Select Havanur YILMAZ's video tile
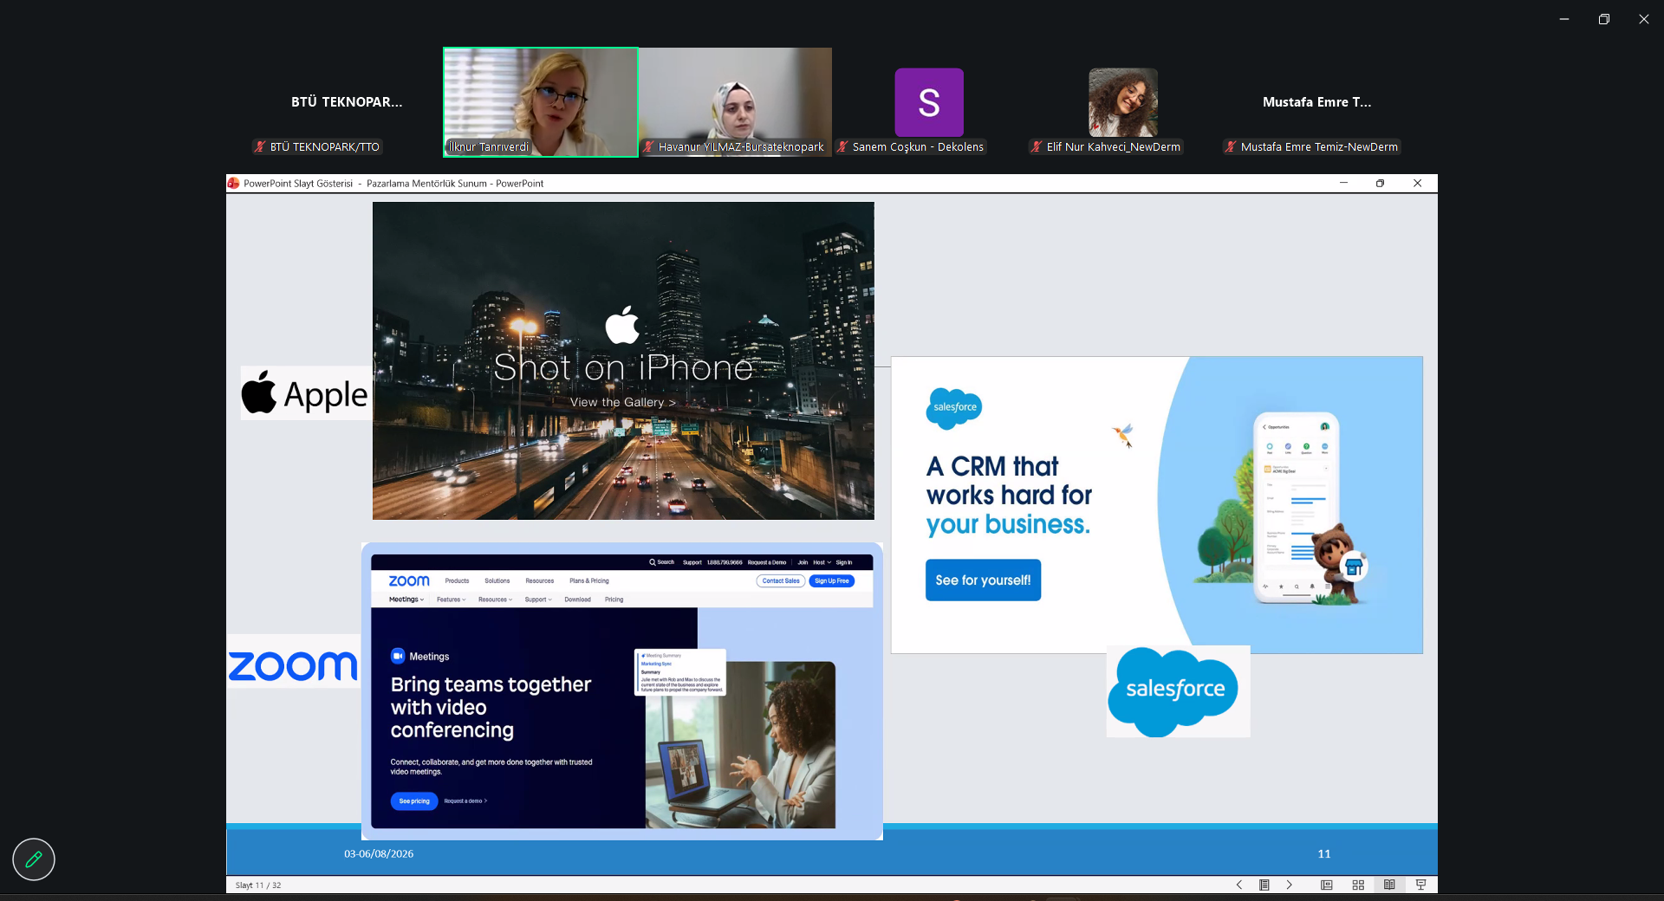This screenshot has width=1664, height=901. pyautogui.click(x=735, y=102)
